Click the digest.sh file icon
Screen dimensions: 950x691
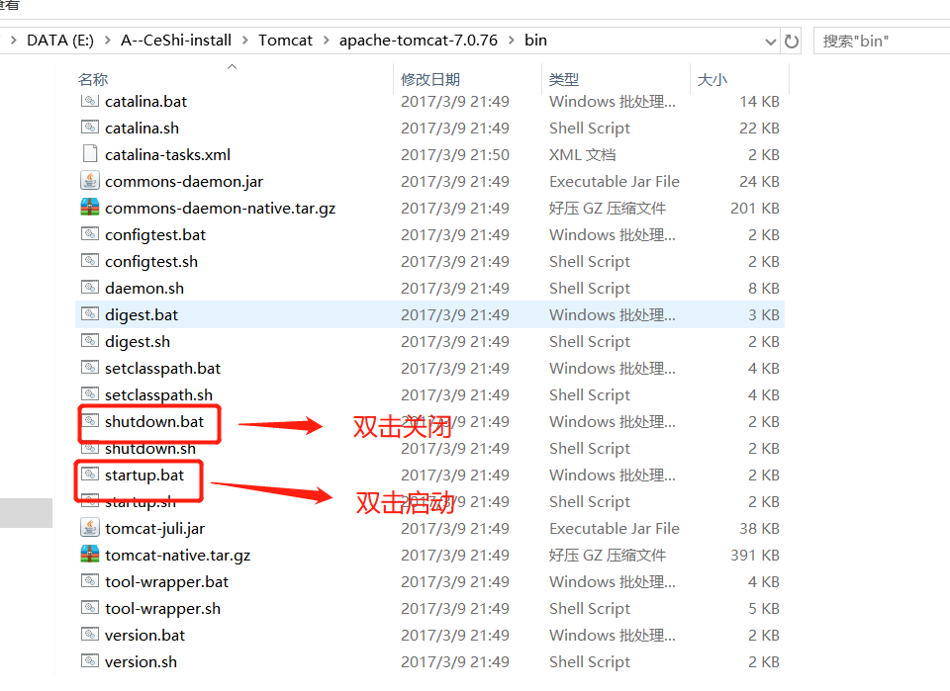tap(90, 341)
